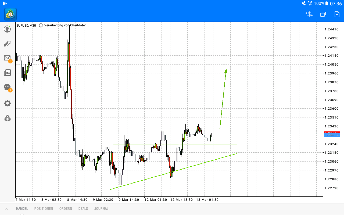Tap the new order dollar icon
Viewport: 344px width, 215px height.
coord(309,14)
